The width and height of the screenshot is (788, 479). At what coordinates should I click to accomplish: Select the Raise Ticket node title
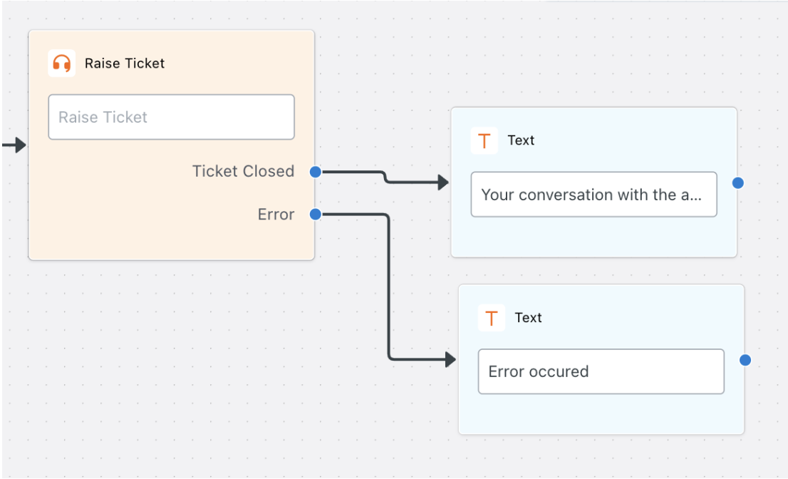[x=125, y=63]
